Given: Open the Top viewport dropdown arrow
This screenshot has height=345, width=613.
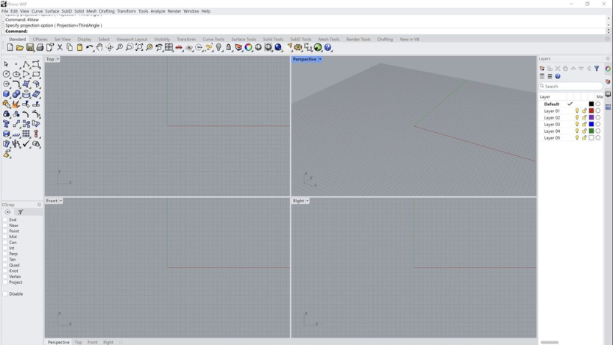Looking at the screenshot, I should pyautogui.click(x=58, y=60).
